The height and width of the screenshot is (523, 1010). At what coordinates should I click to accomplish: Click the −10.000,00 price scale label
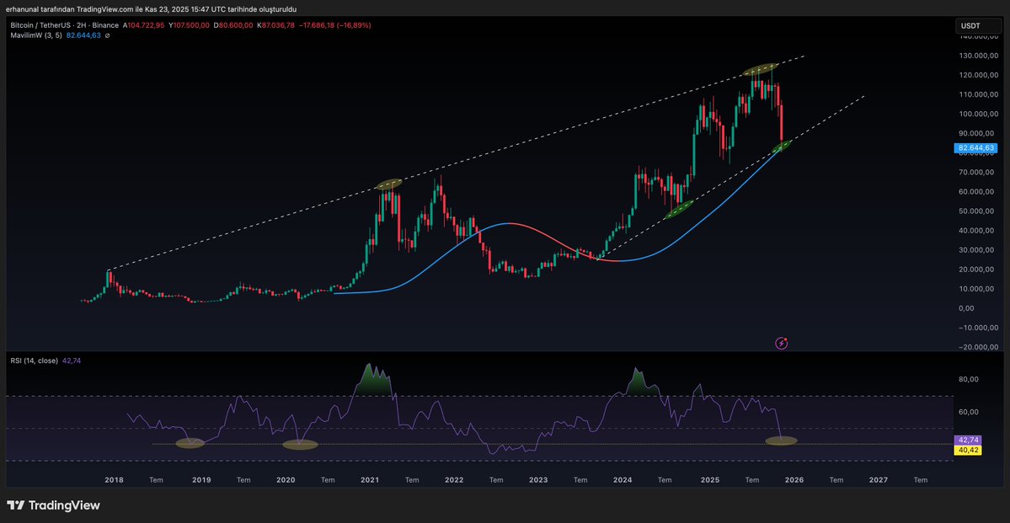point(978,328)
